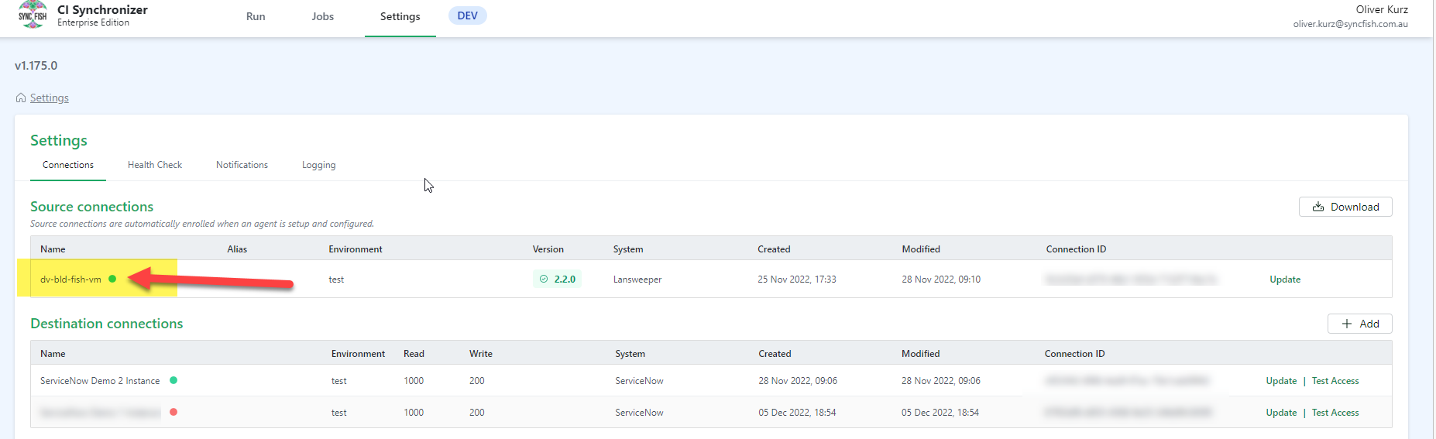Click Update for 05 Dec 2022 connection
1436x439 pixels.
coord(1281,413)
